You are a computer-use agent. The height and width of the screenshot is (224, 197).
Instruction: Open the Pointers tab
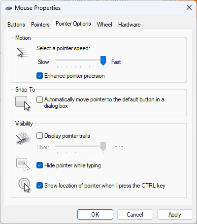click(x=40, y=25)
